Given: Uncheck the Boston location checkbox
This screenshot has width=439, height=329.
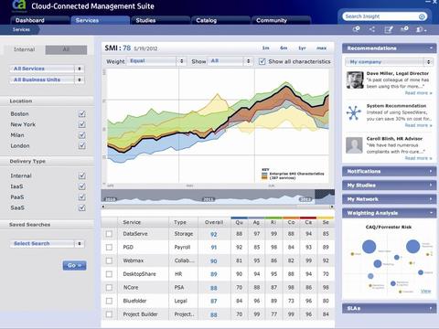Looking at the screenshot, I should tap(81, 113).
